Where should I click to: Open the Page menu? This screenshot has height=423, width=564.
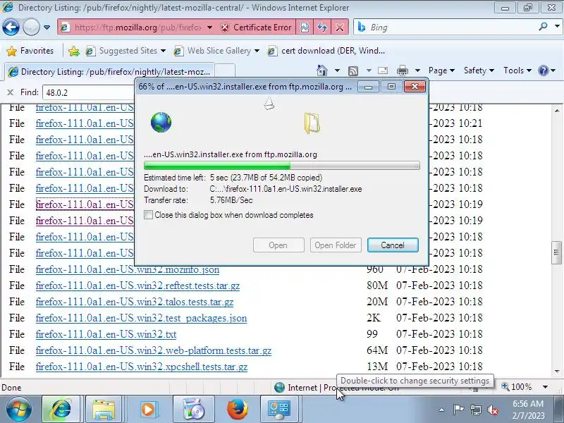pyautogui.click(x=441, y=70)
